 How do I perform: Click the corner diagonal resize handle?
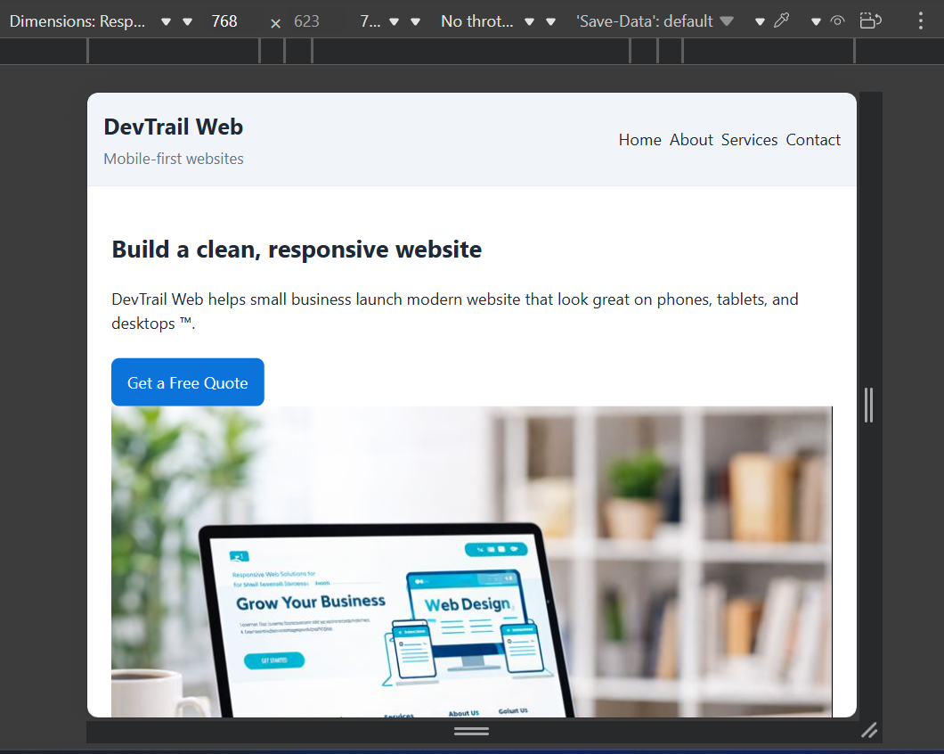[868, 731]
